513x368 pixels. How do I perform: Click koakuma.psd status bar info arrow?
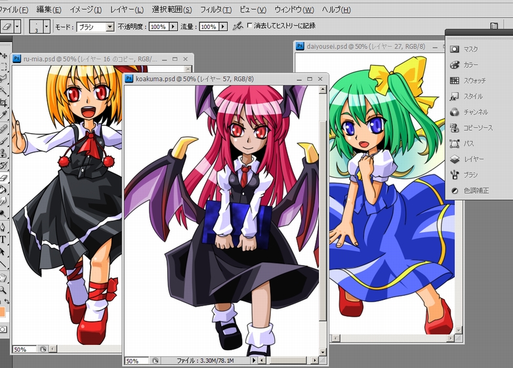coord(254,361)
